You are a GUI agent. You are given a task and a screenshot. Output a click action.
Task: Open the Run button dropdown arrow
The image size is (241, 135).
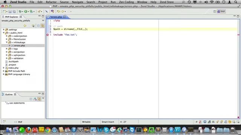(28, 12)
